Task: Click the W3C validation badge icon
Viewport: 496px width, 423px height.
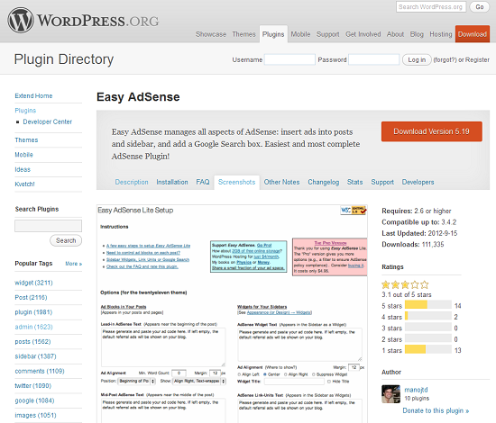Action: (x=353, y=211)
